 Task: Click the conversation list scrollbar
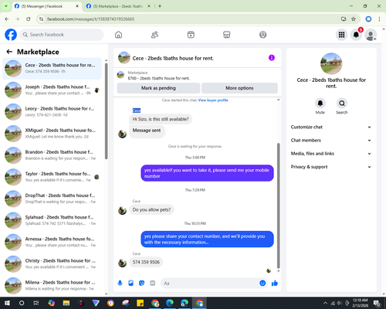pos(107,110)
